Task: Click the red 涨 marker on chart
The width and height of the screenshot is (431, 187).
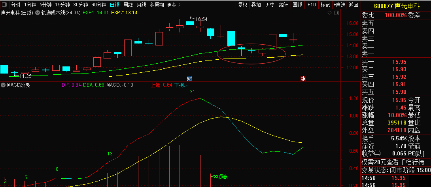Action: [x=303, y=78]
